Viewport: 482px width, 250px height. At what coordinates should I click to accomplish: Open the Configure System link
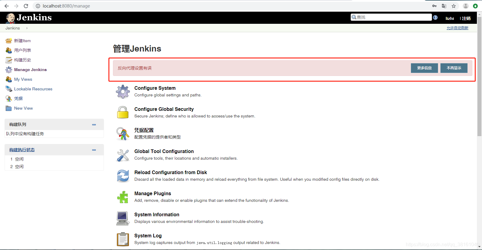pyautogui.click(x=155, y=88)
